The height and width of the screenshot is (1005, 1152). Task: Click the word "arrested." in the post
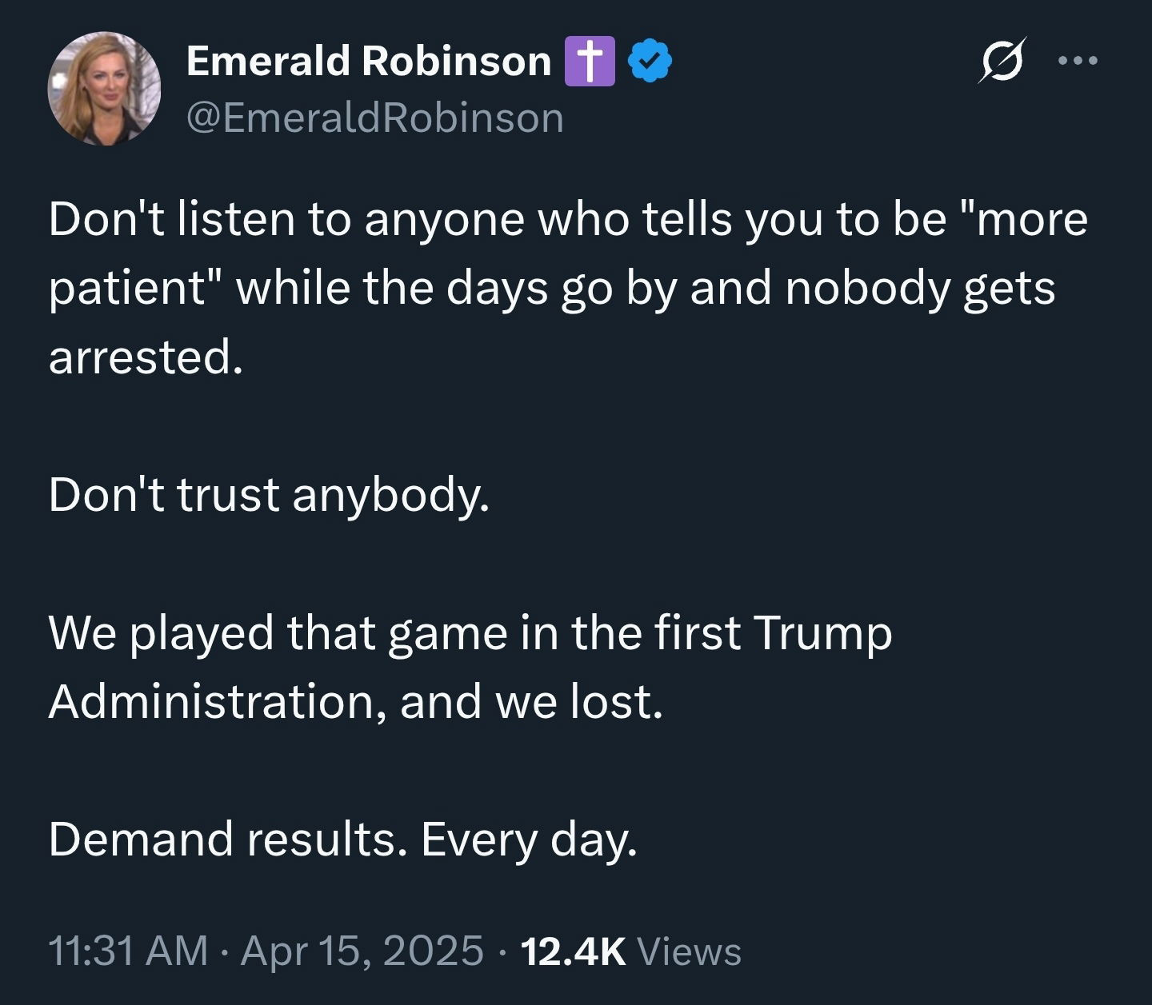coord(145,357)
